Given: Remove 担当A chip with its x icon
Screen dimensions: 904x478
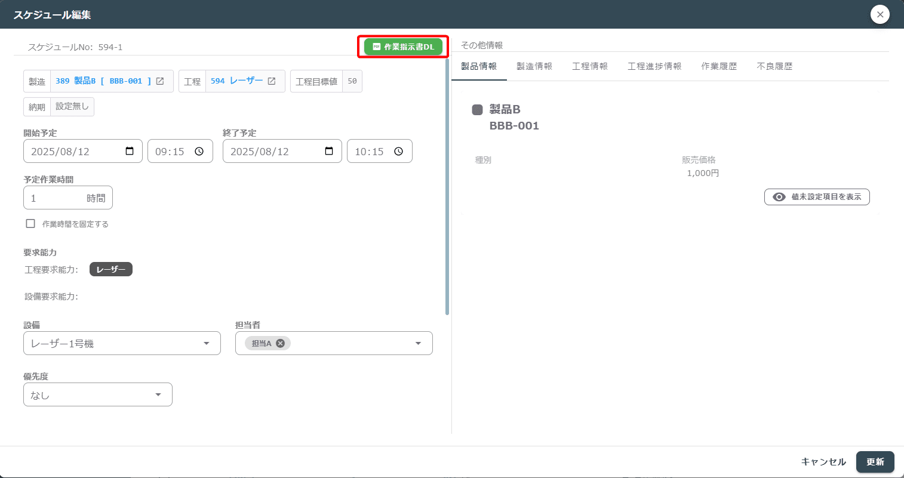Looking at the screenshot, I should pyautogui.click(x=280, y=343).
